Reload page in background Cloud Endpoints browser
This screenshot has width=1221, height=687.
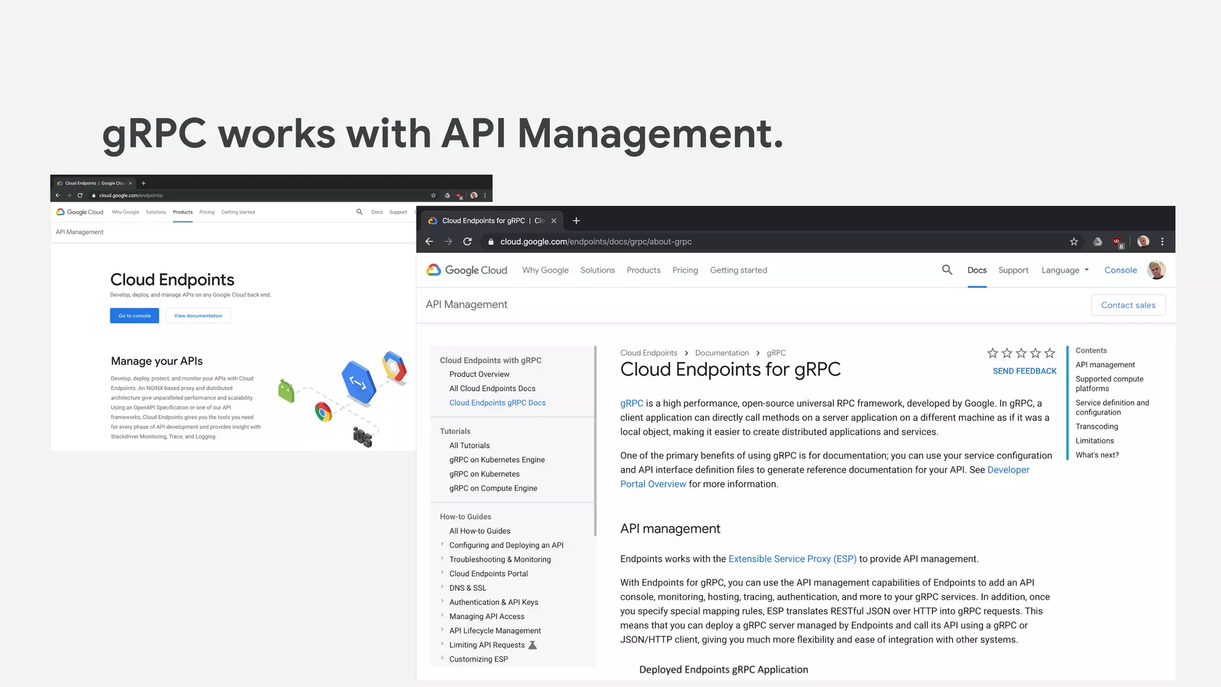80,195
